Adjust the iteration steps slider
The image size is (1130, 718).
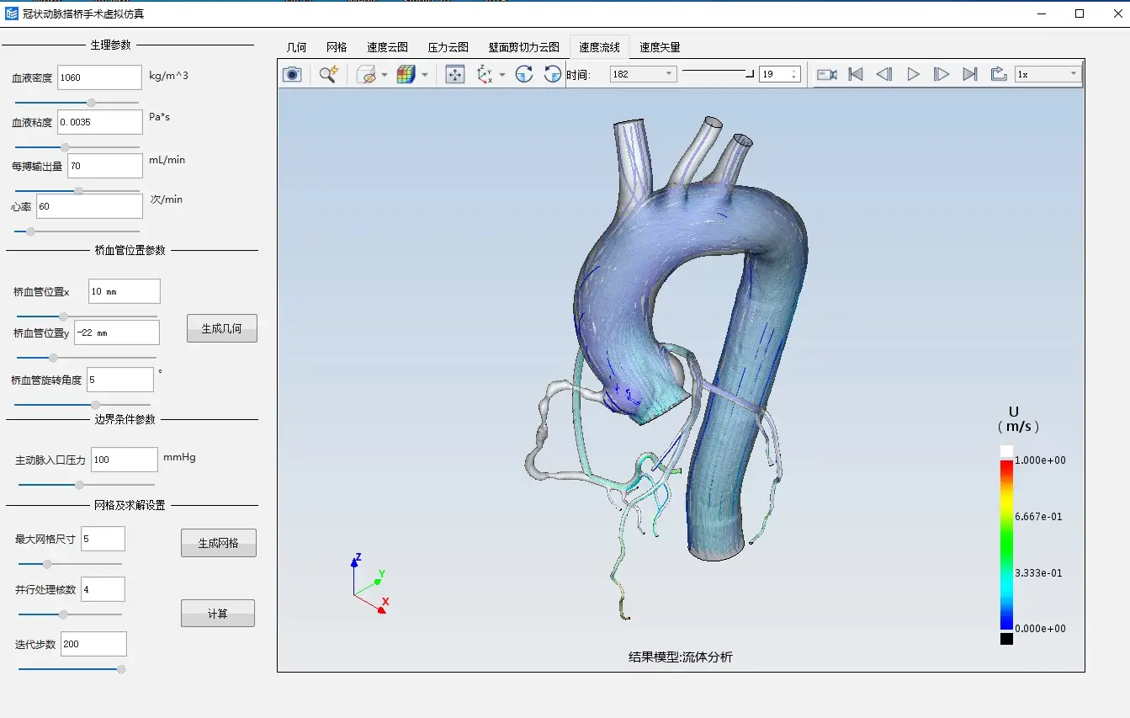(72, 669)
